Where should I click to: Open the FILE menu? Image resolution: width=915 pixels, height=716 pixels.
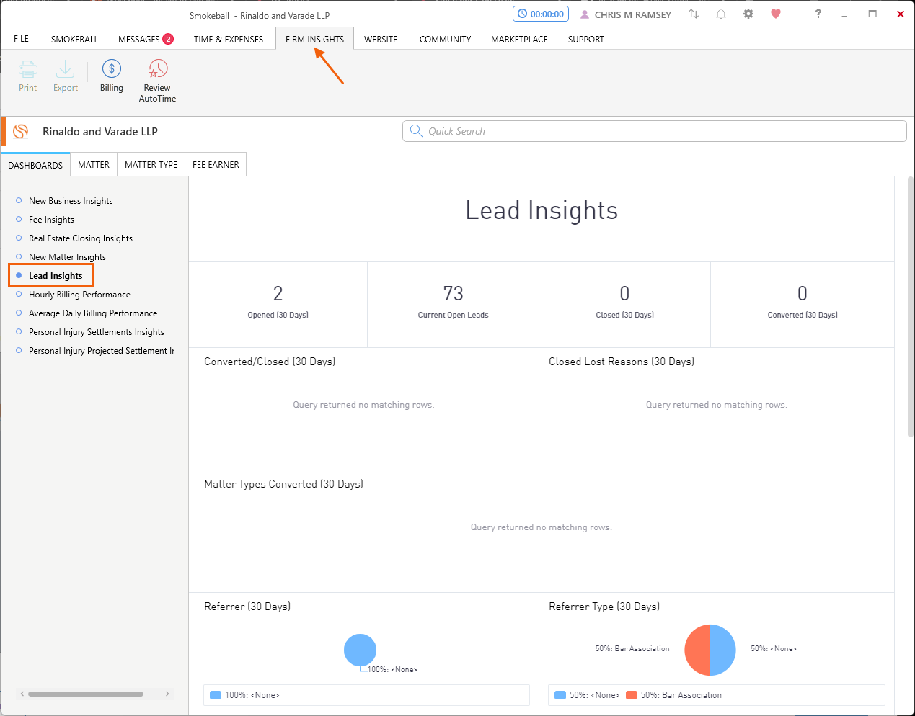click(x=22, y=39)
